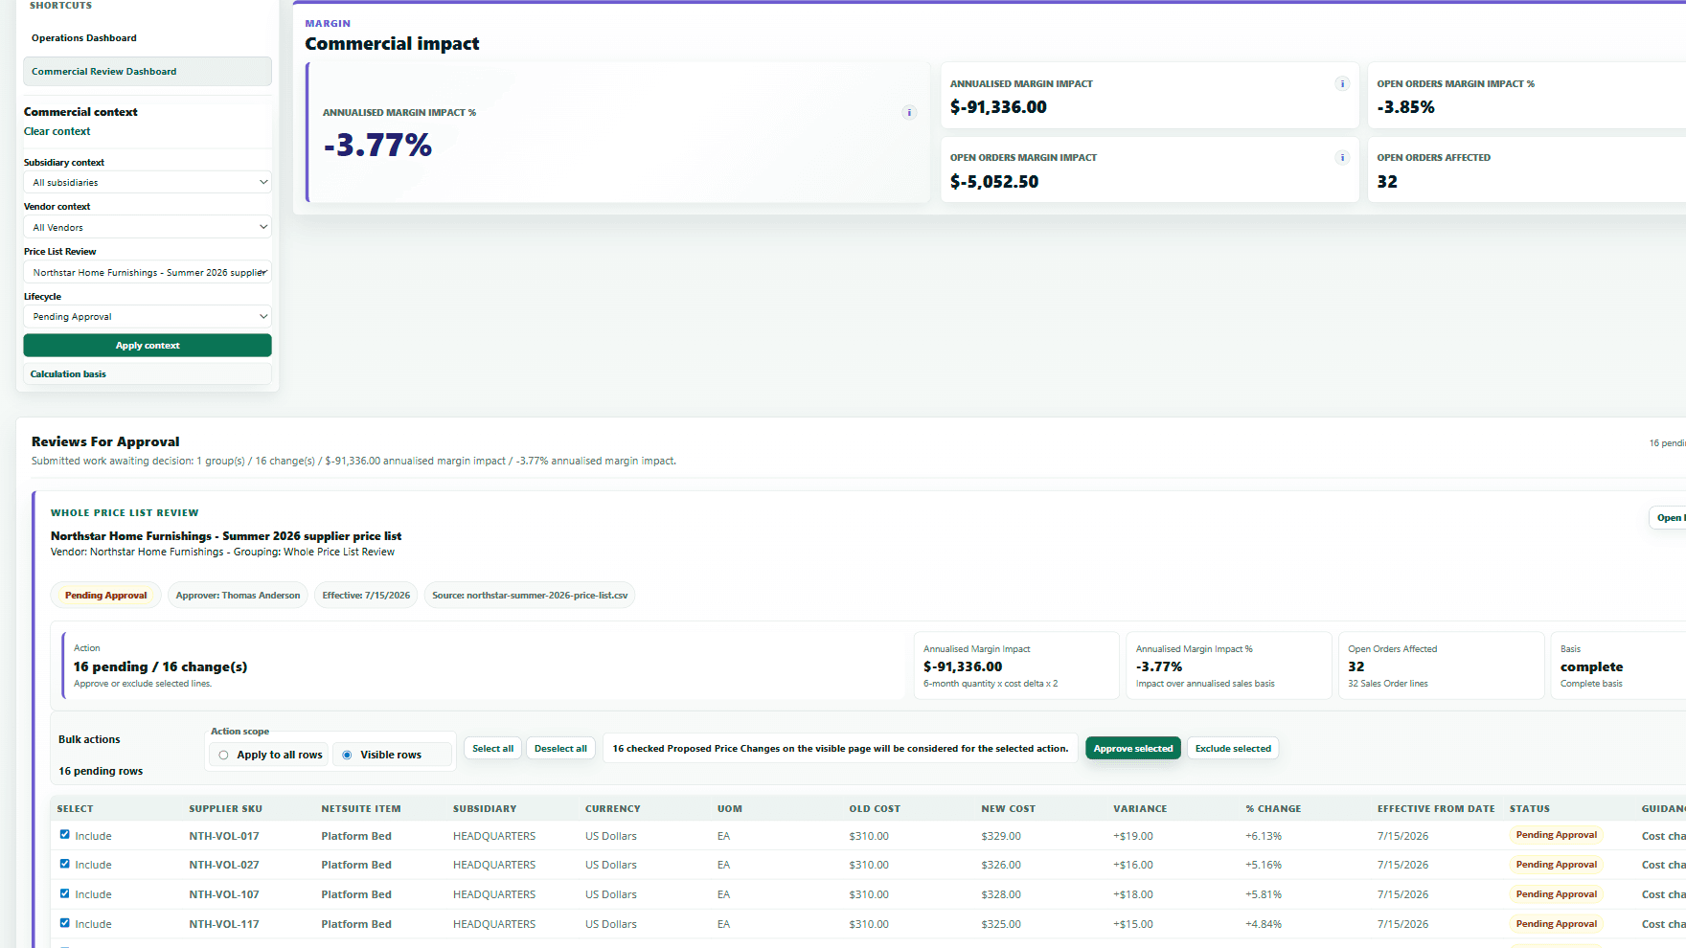Toggle Include checkbox for NTH-VOL-017
Viewport: 1686px width, 948px height.
tap(65, 835)
